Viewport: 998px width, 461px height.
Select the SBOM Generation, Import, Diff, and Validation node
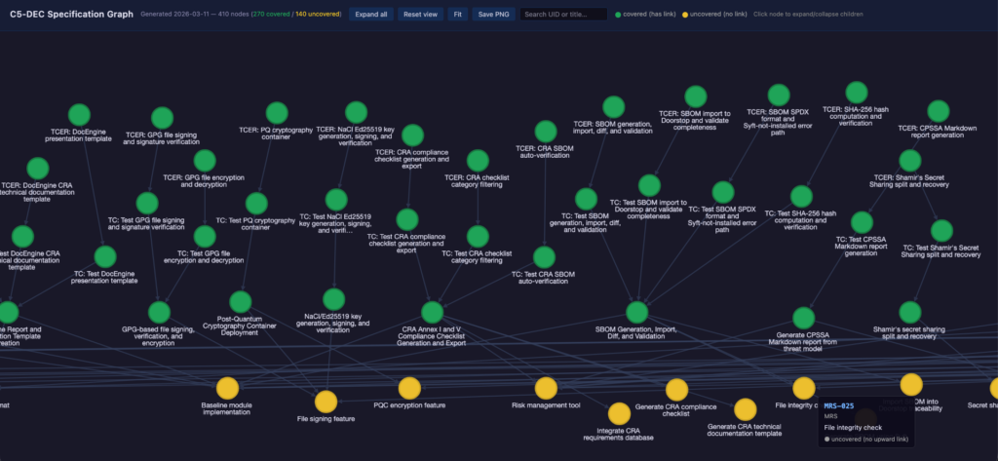(636, 312)
